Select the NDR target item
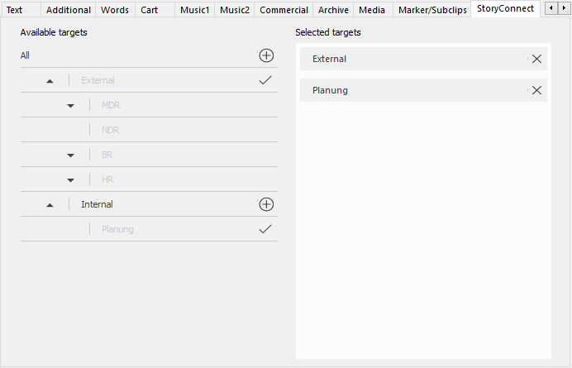The image size is (572, 368). click(x=110, y=130)
